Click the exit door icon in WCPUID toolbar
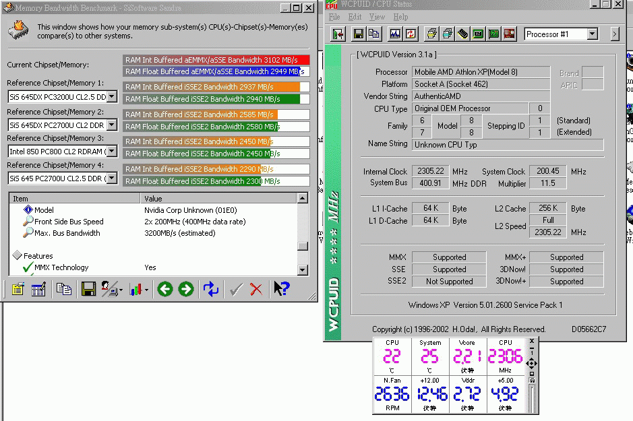This screenshot has height=421, width=633. pos(338,34)
